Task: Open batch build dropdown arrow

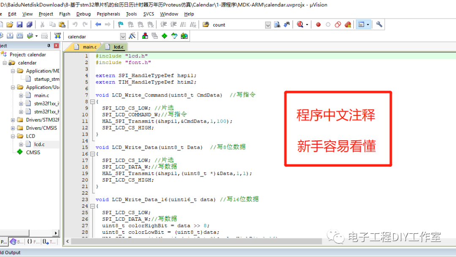Action: pos(36,36)
